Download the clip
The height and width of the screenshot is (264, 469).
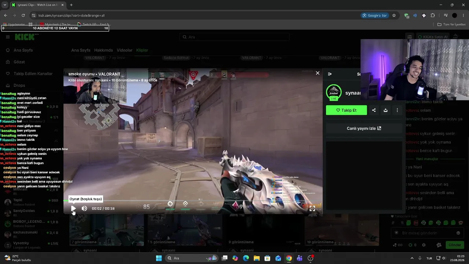385,110
